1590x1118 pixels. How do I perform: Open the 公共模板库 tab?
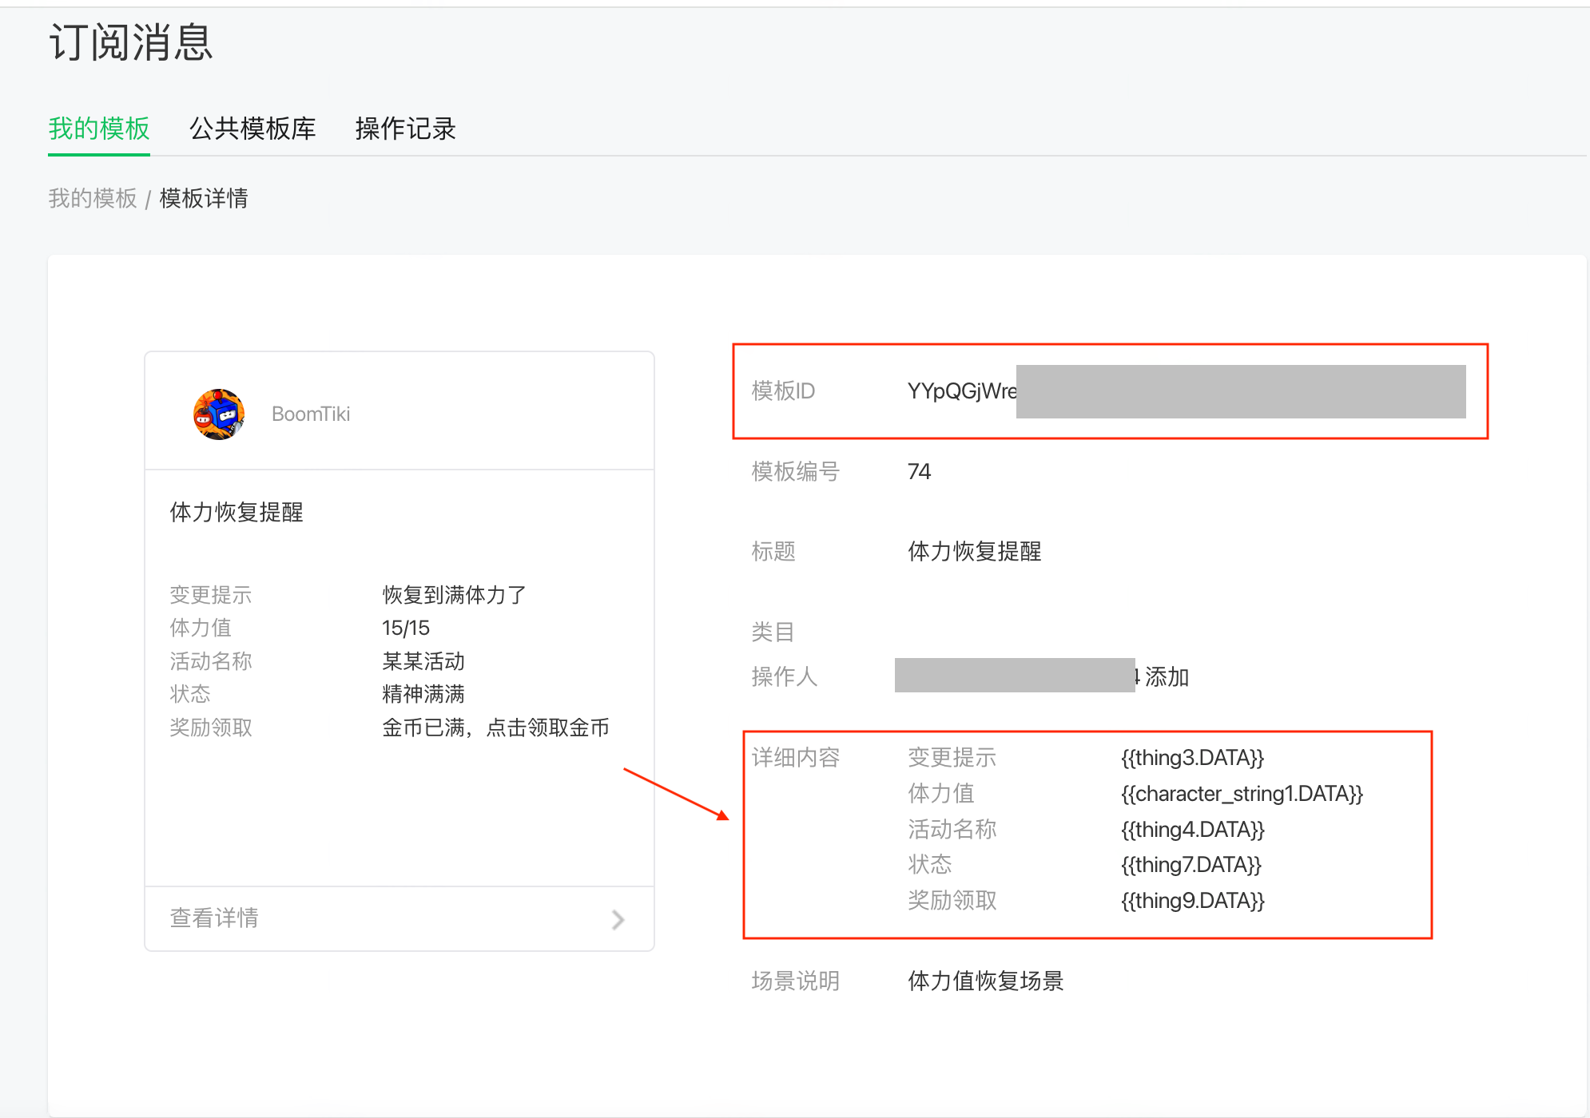pos(252,129)
